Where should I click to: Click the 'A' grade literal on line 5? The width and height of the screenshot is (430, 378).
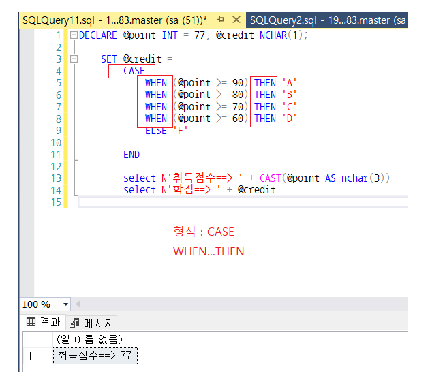pos(290,83)
